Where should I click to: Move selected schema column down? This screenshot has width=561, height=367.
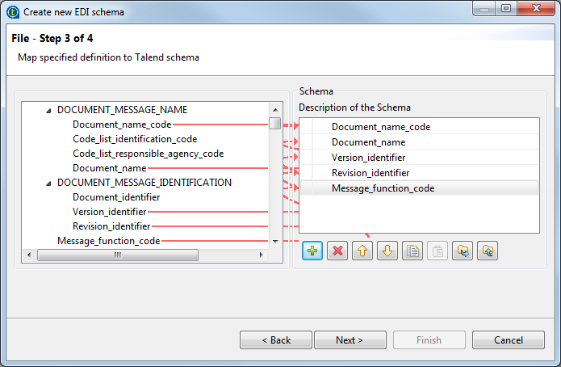click(x=387, y=251)
